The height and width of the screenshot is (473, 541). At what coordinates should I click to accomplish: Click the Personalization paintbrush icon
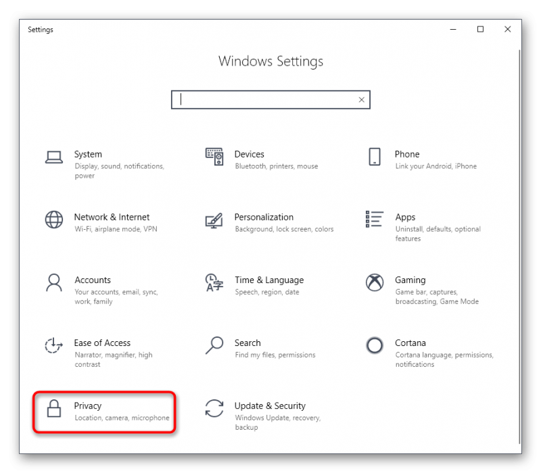(214, 221)
